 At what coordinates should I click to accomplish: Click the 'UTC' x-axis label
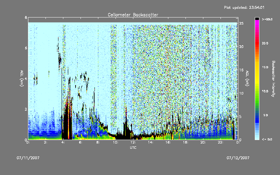133,148
